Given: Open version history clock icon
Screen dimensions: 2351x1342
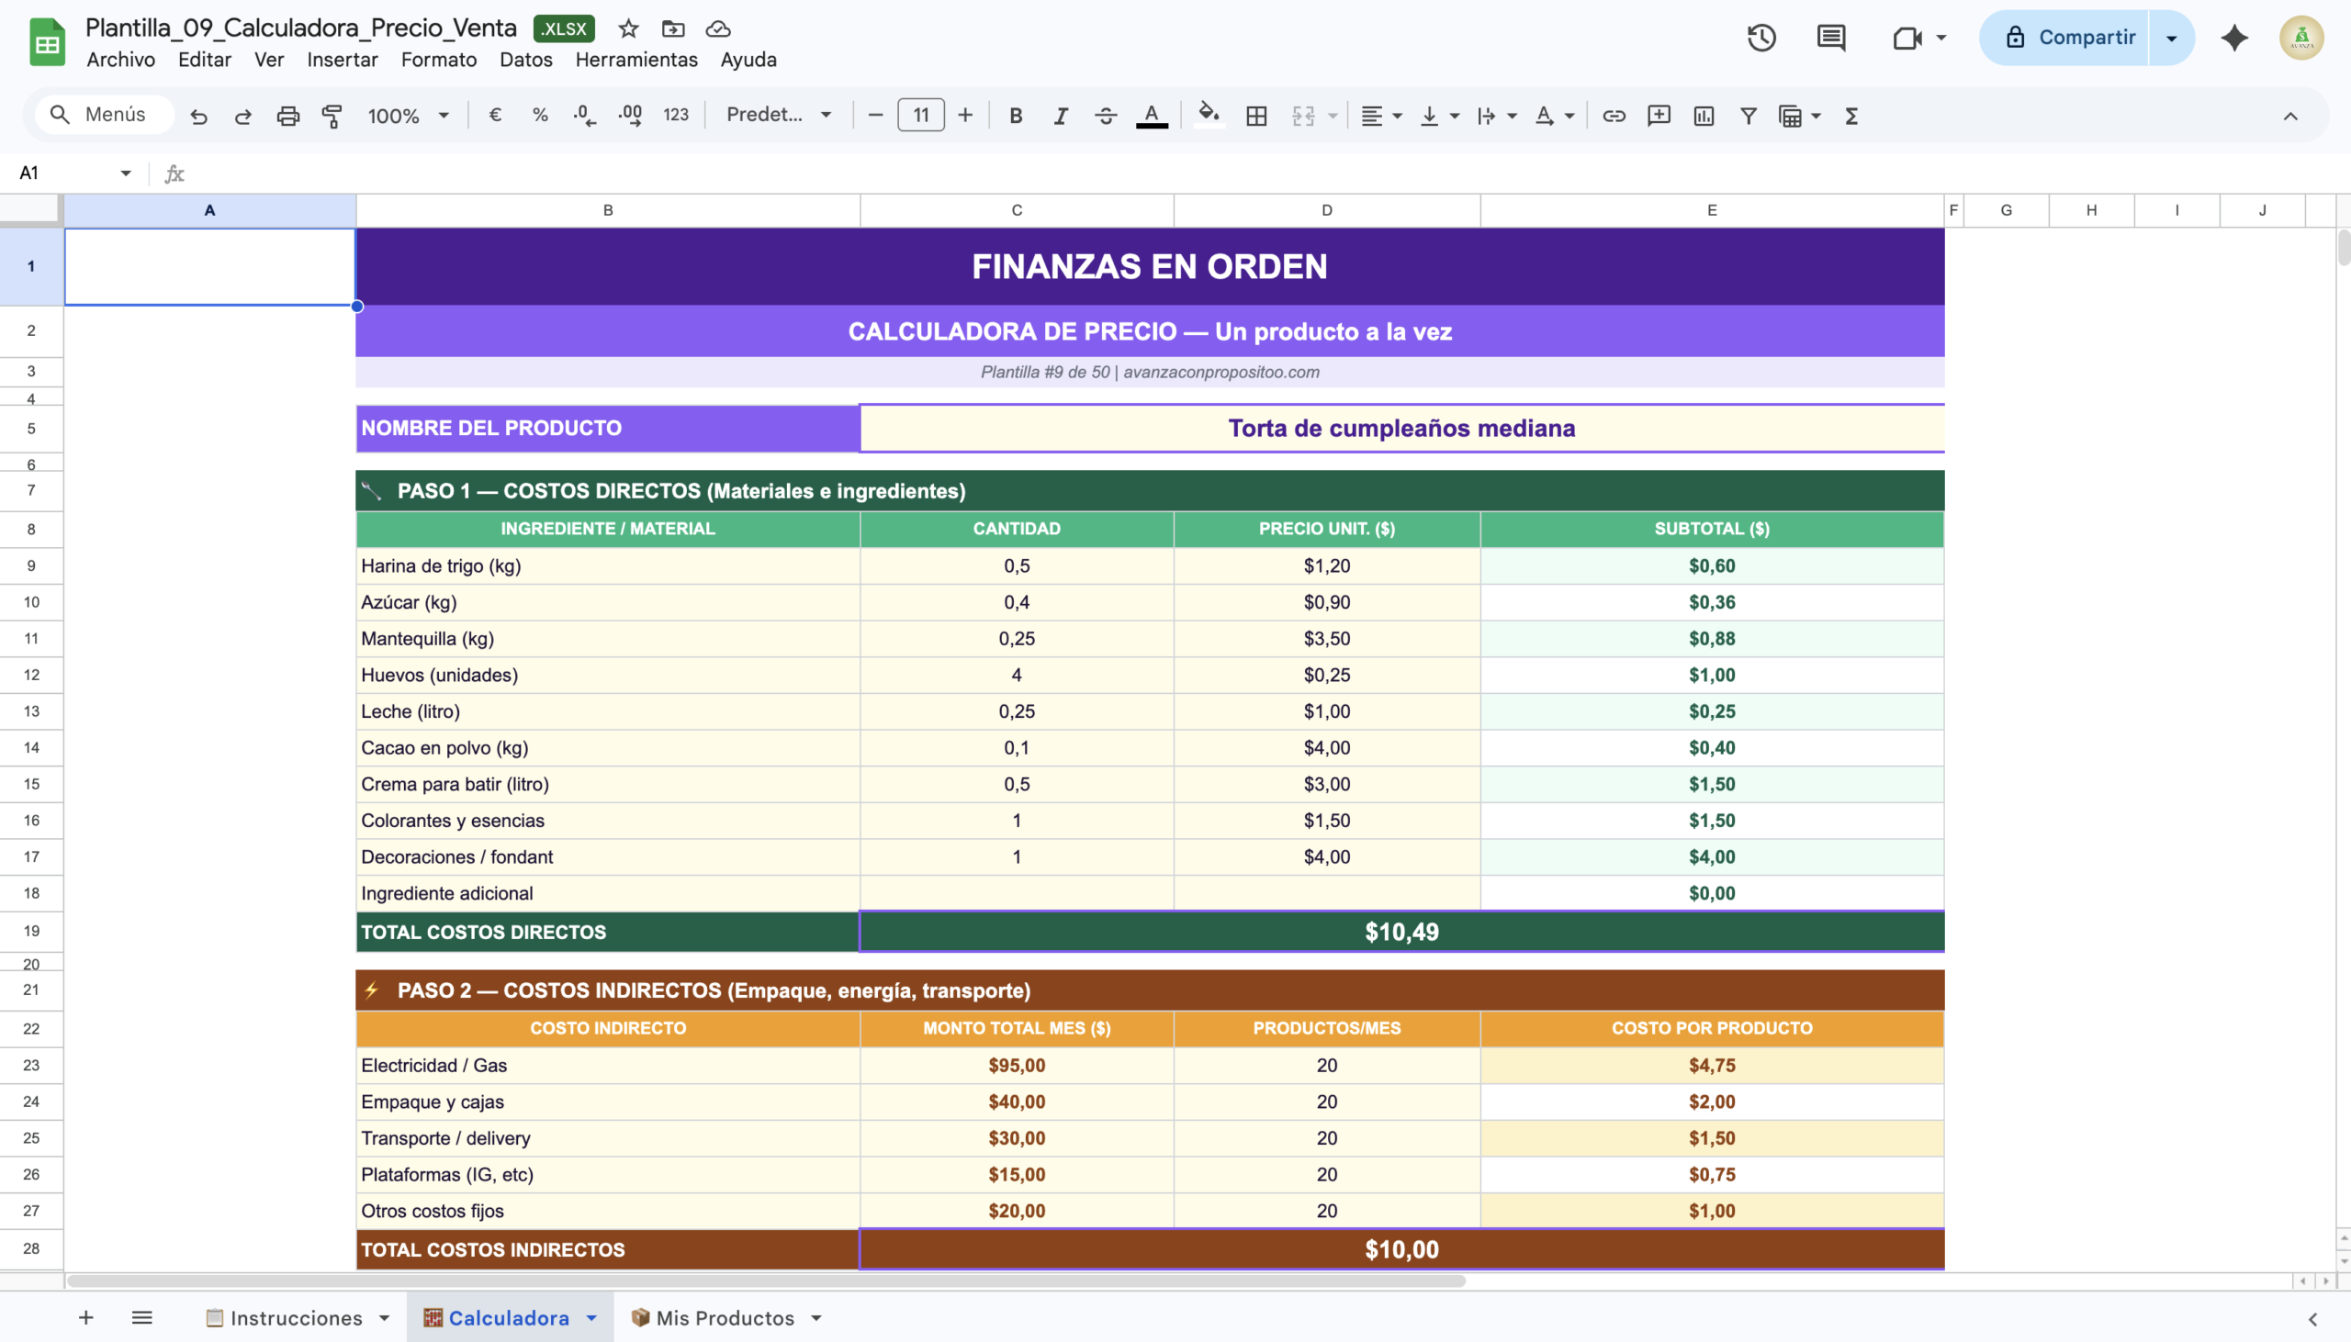Looking at the screenshot, I should pos(1760,38).
